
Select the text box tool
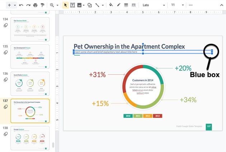coord(72,5)
